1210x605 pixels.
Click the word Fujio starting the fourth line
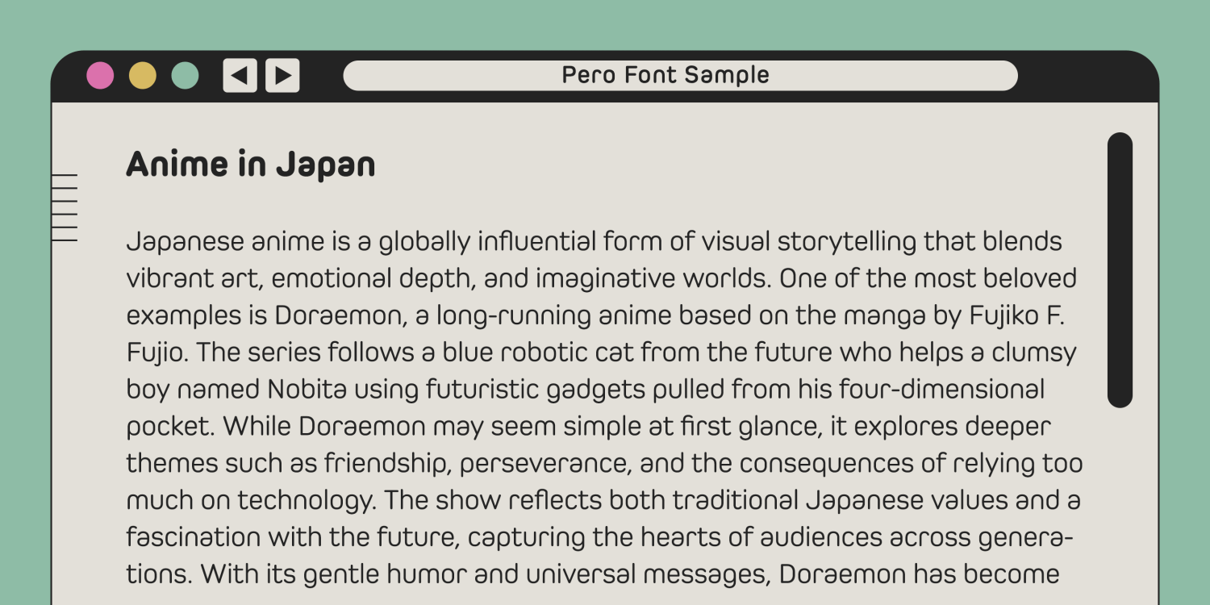[x=156, y=353]
